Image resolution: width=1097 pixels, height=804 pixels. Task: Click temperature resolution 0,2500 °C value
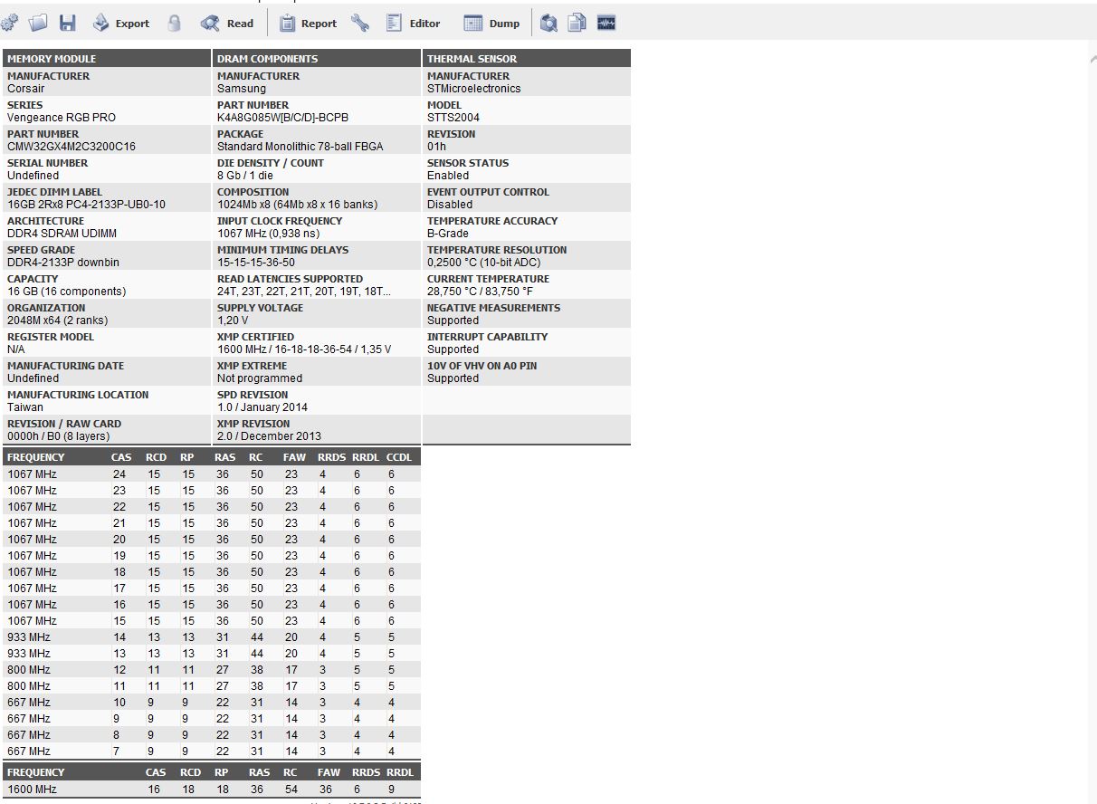click(484, 263)
